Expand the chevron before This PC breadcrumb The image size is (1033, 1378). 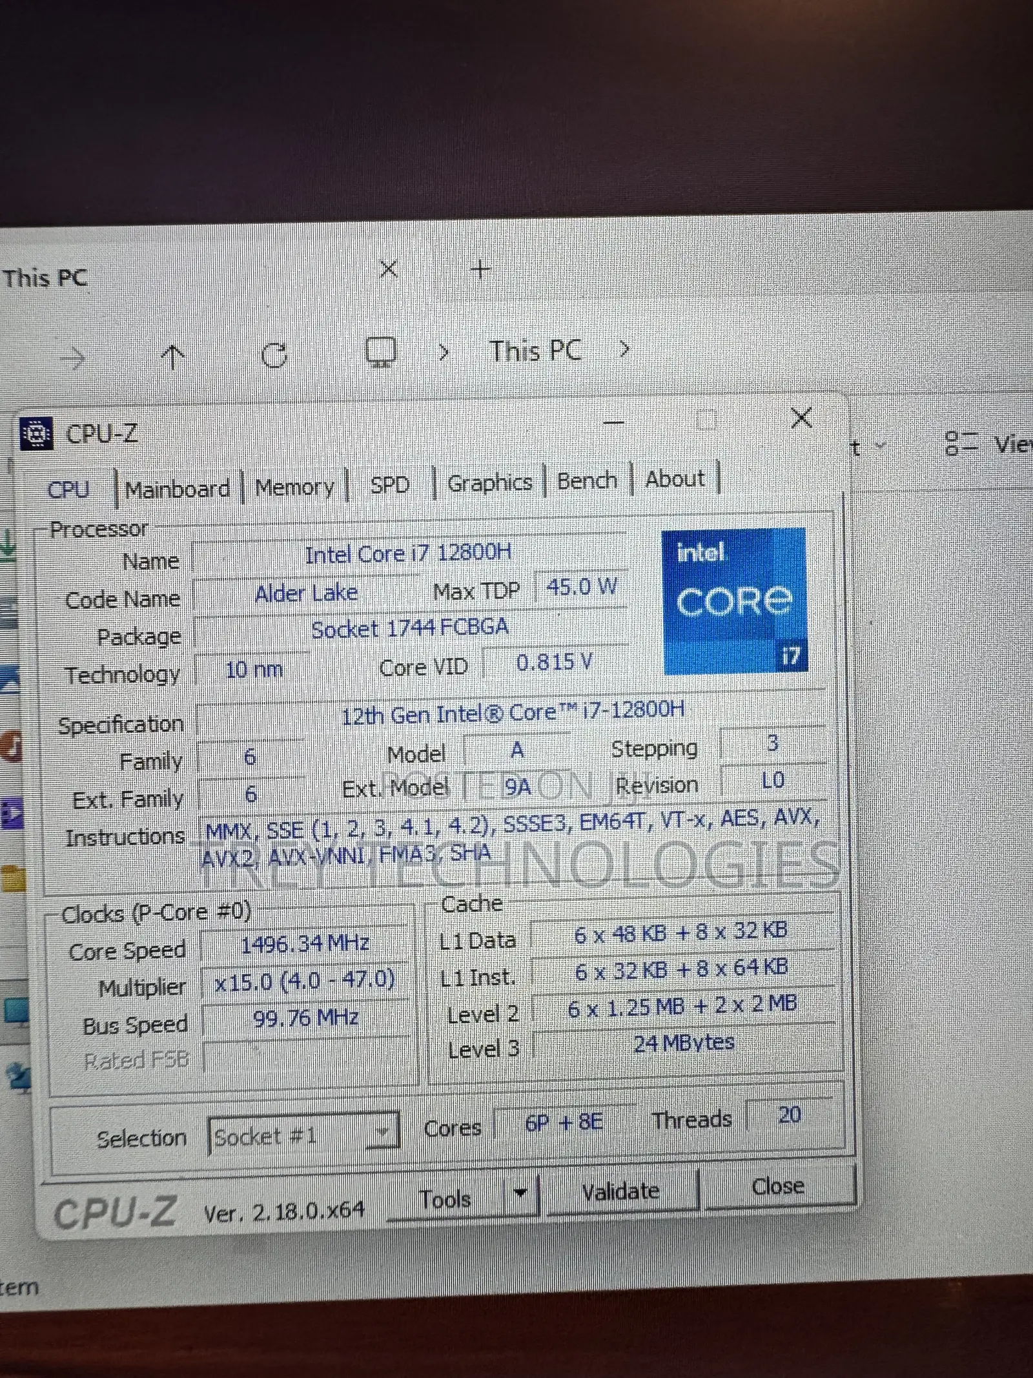coord(444,352)
